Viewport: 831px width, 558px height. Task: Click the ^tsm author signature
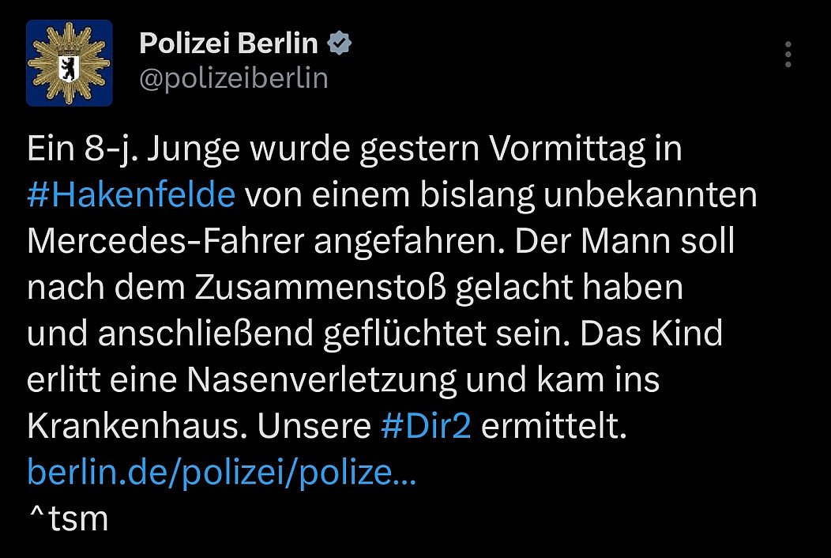coord(67,519)
